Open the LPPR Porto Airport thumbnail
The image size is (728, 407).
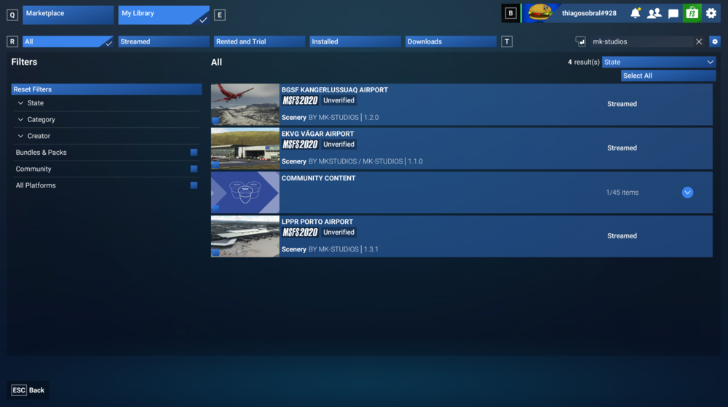(245, 236)
